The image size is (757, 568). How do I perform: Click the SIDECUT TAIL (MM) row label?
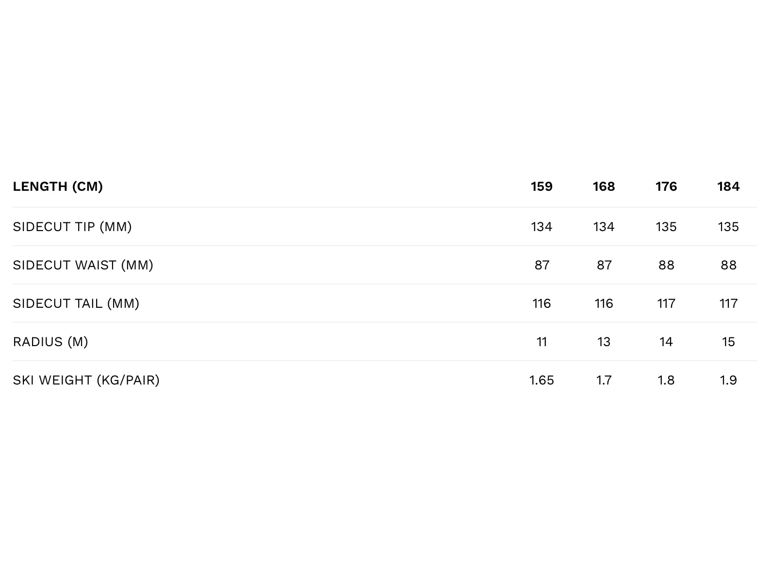76,303
